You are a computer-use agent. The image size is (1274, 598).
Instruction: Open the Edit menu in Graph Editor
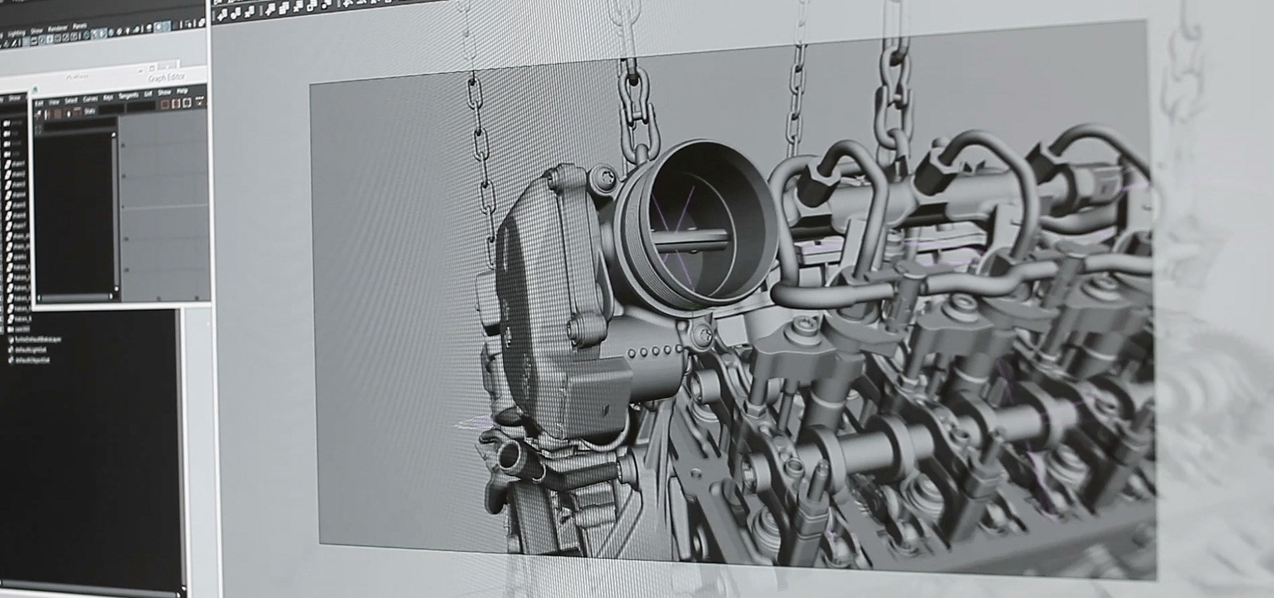click(39, 103)
